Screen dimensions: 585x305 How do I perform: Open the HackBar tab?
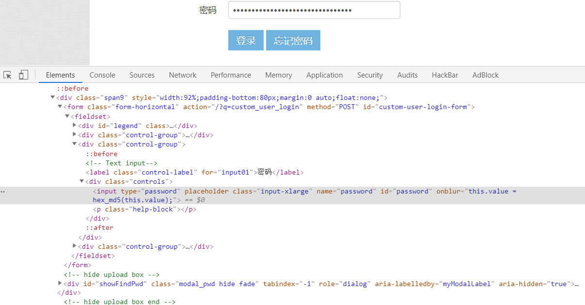(445, 75)
